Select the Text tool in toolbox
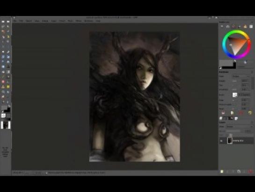Viewport: 255px width, 192px height. (x=8, y=67)
